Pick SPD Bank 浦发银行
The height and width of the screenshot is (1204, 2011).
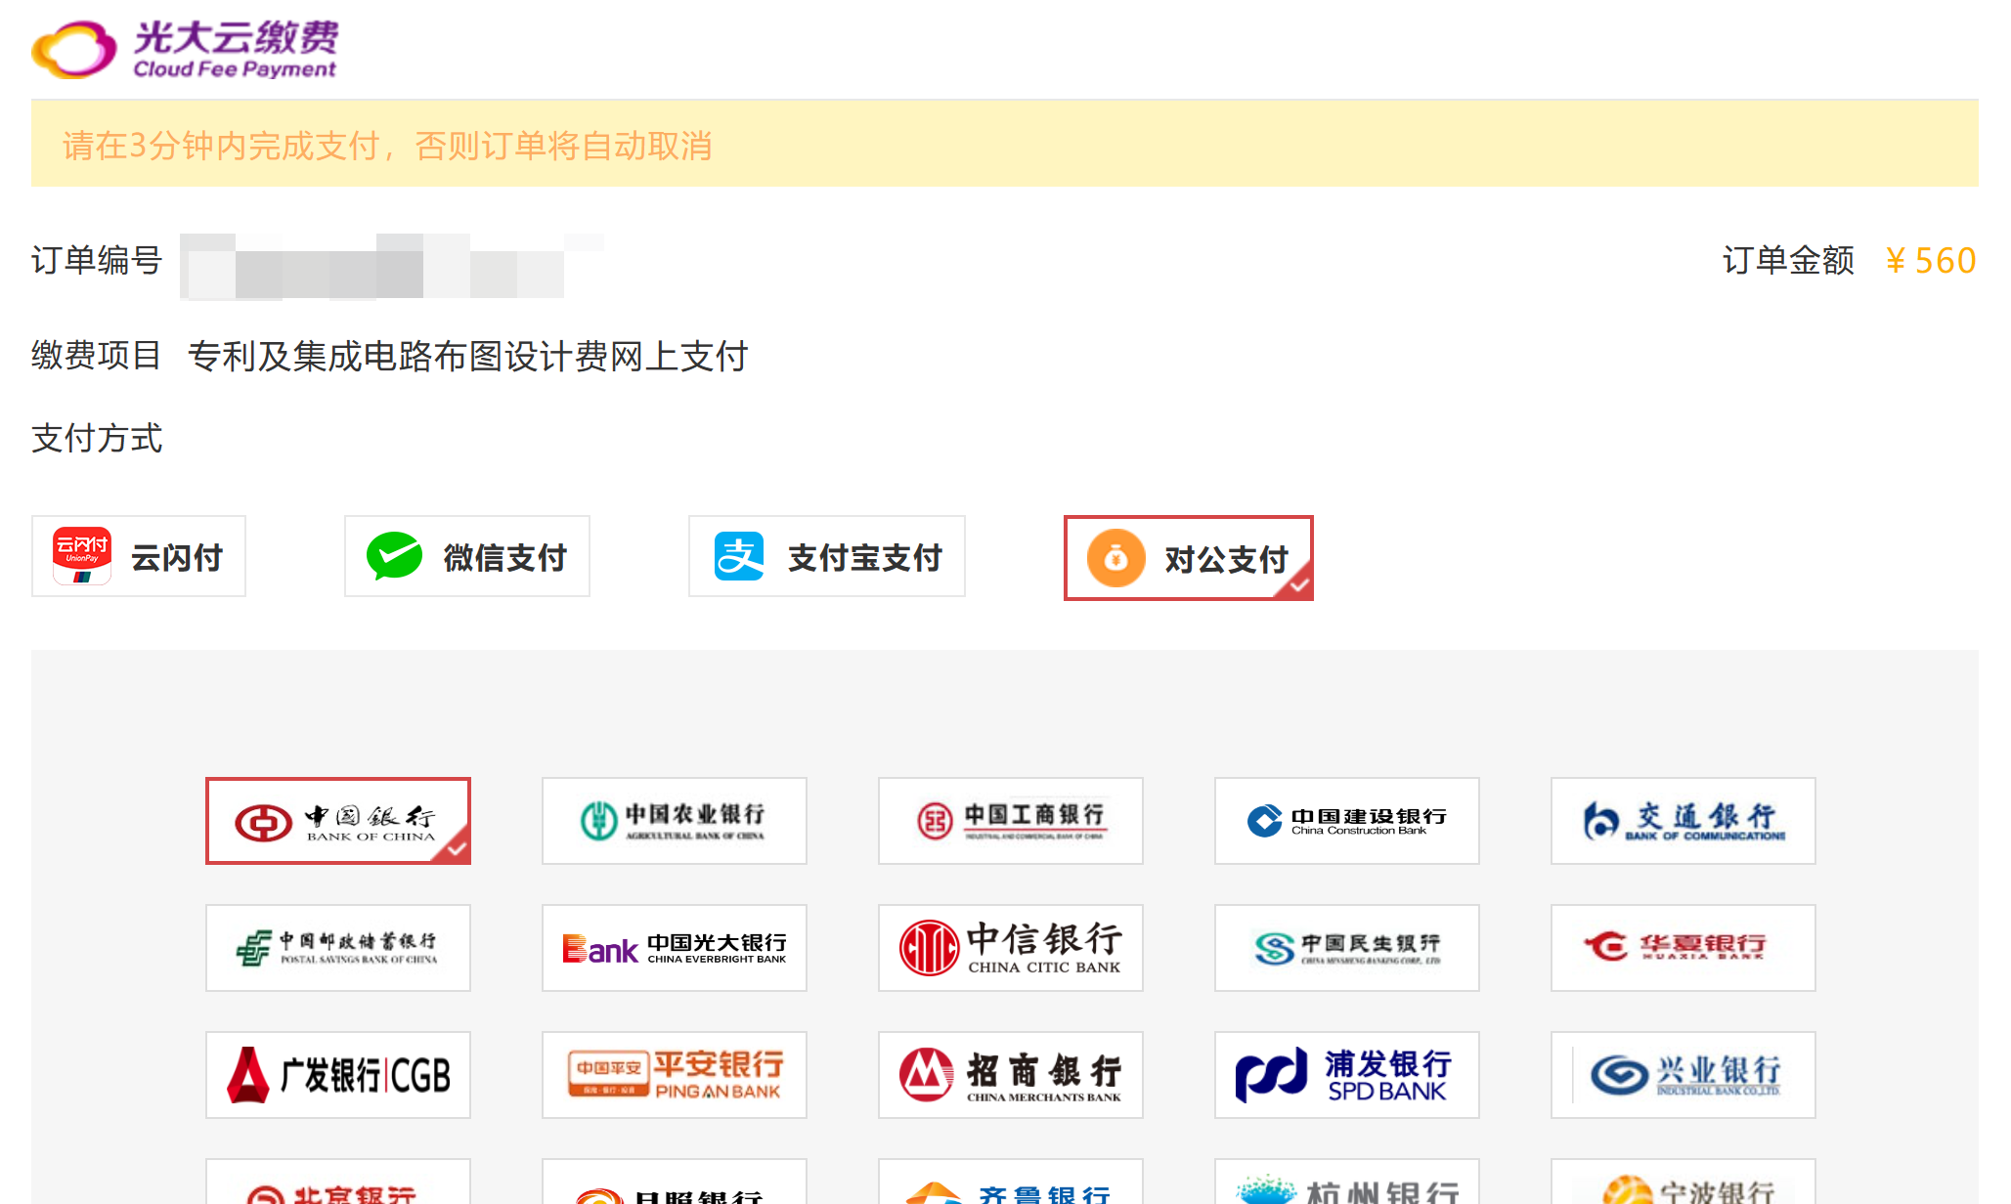[1347, 1075]
